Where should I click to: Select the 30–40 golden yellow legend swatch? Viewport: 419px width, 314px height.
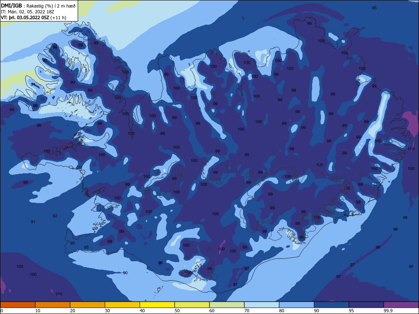[122, 305]
